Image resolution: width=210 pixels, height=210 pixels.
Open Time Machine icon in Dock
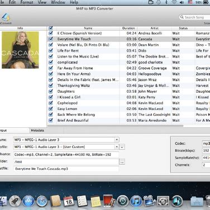coord(122,201)
